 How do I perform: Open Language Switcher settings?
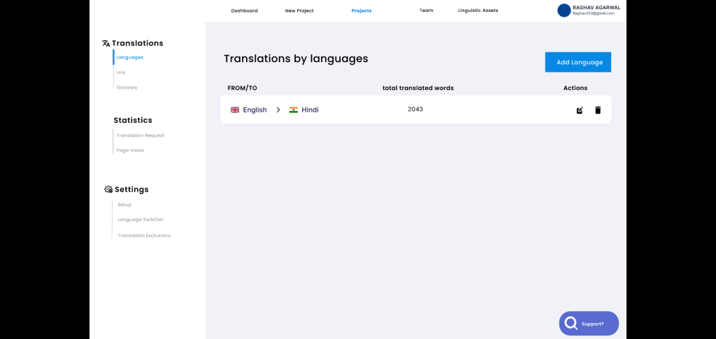tap(141, 220)
